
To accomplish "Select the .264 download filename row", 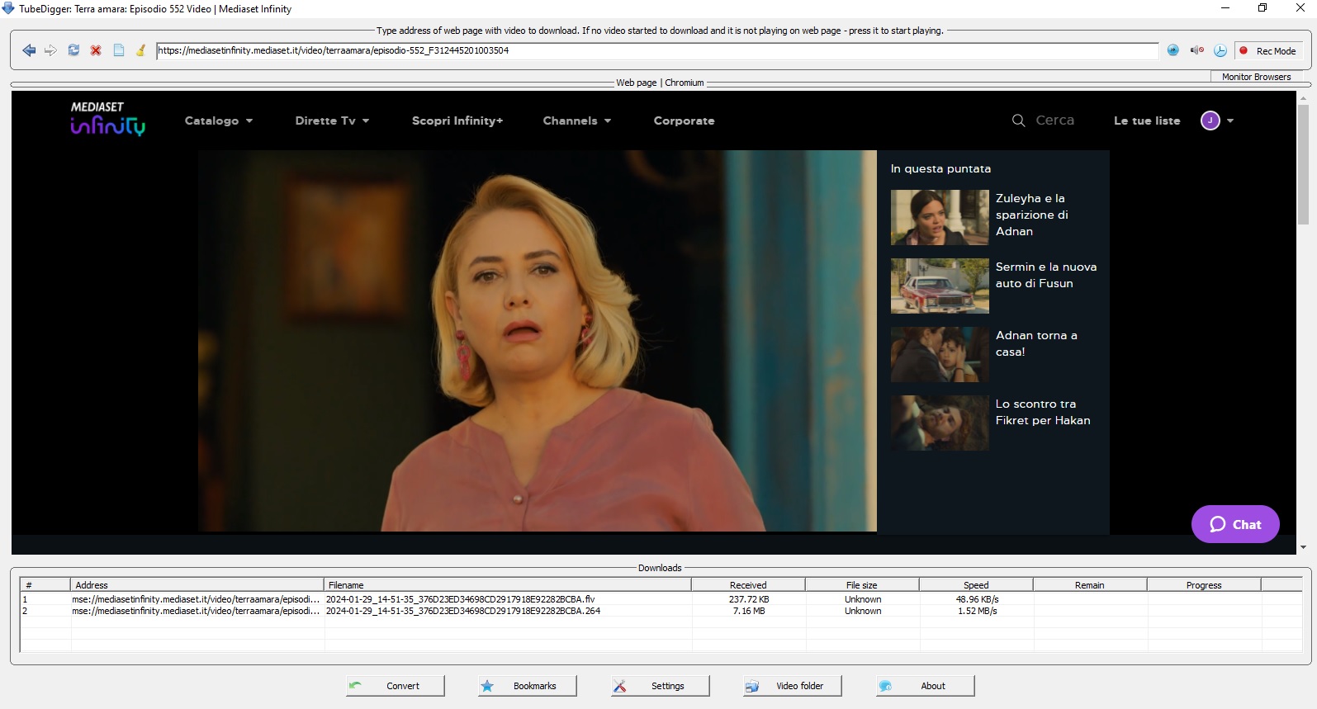I will click(x=463, y=611).
